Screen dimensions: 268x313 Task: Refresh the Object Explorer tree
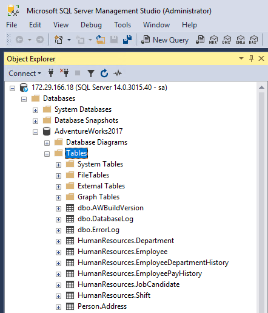point(104,73)
